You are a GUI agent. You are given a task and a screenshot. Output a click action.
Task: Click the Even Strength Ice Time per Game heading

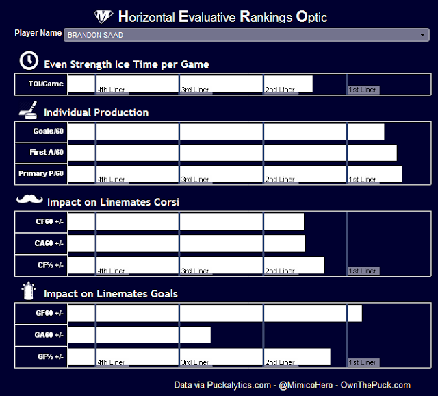click(x=127, y=64)
